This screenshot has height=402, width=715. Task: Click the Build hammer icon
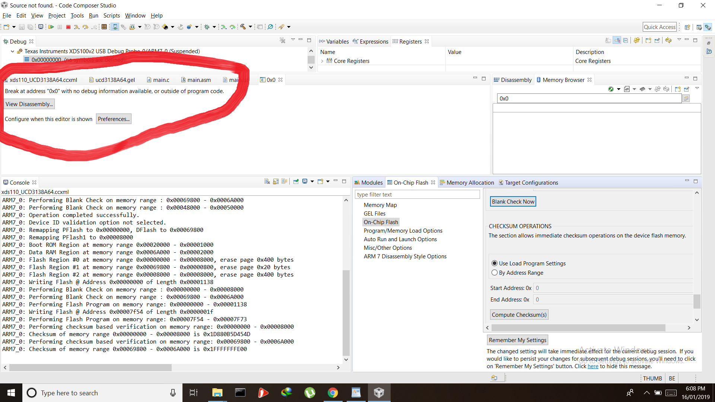243,27
